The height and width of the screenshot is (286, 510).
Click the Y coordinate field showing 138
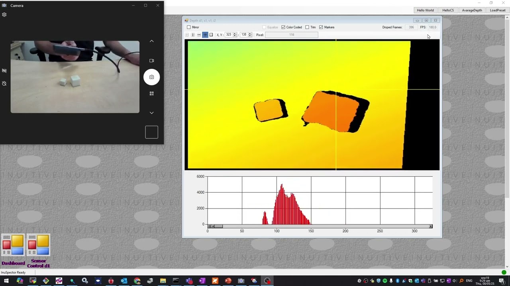tap(244, 35)
